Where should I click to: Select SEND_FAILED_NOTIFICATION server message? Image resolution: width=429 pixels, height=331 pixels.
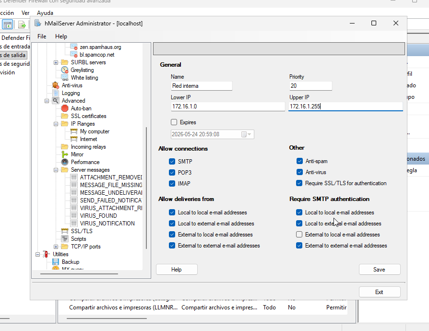[111, 200]
